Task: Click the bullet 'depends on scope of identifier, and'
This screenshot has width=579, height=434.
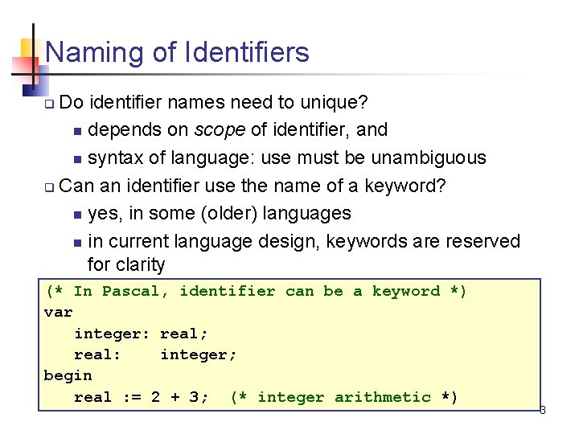Action: pyautogui.click(x=237, y=130)
